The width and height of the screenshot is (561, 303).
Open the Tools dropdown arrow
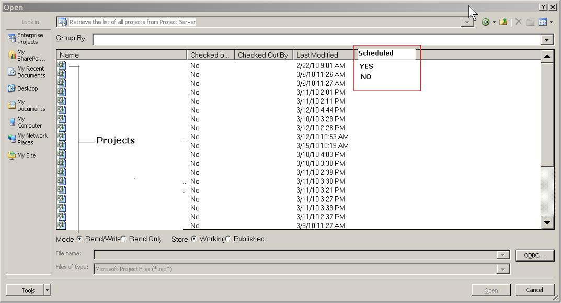pos(47,290)
